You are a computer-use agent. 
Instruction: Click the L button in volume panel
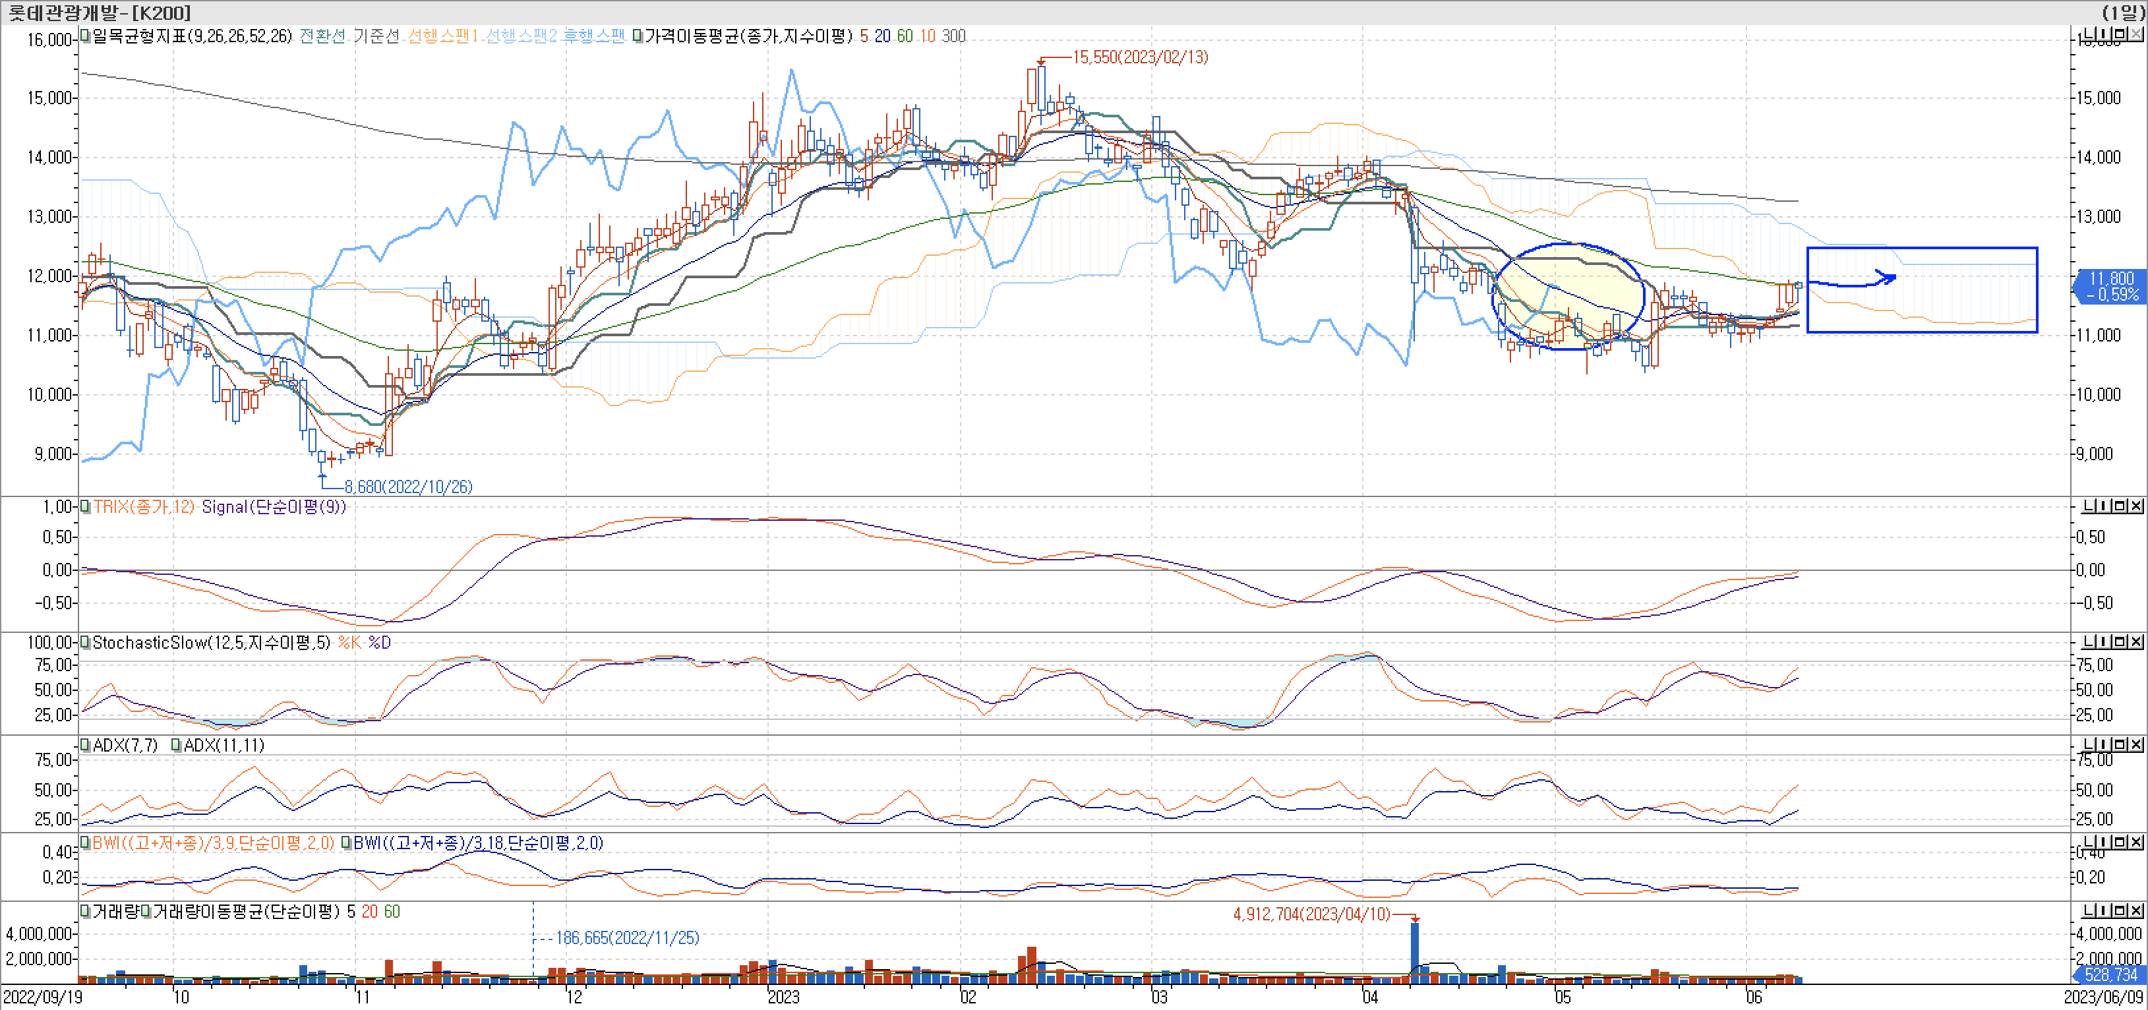point(2088,910)
